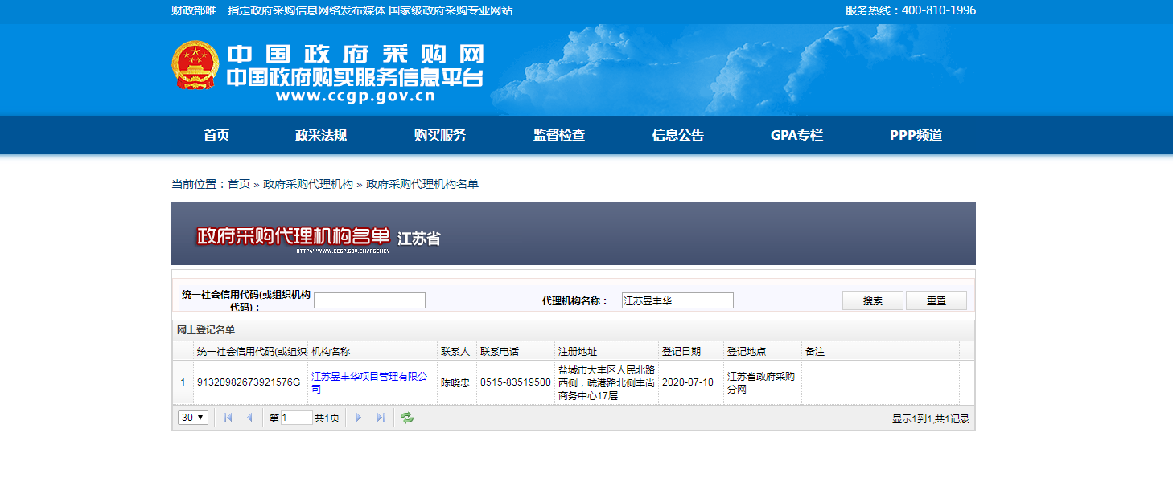This screenshot has width=1173, height=498.
Task: Click the 机构名称 column header
Action: point(372,351)
